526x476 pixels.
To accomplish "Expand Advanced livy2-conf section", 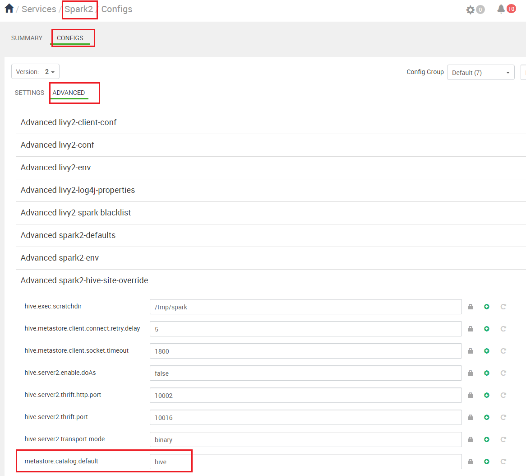I will (57, 145).
